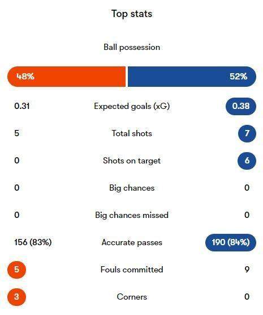Open the Accurate passes stat
The image size is (263, 315).
coord(132,242)
